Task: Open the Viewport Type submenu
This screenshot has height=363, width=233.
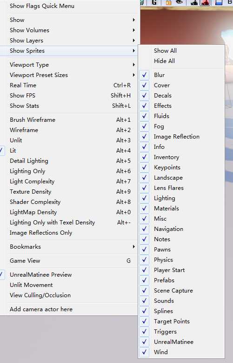Action: [x=73, y=65]
